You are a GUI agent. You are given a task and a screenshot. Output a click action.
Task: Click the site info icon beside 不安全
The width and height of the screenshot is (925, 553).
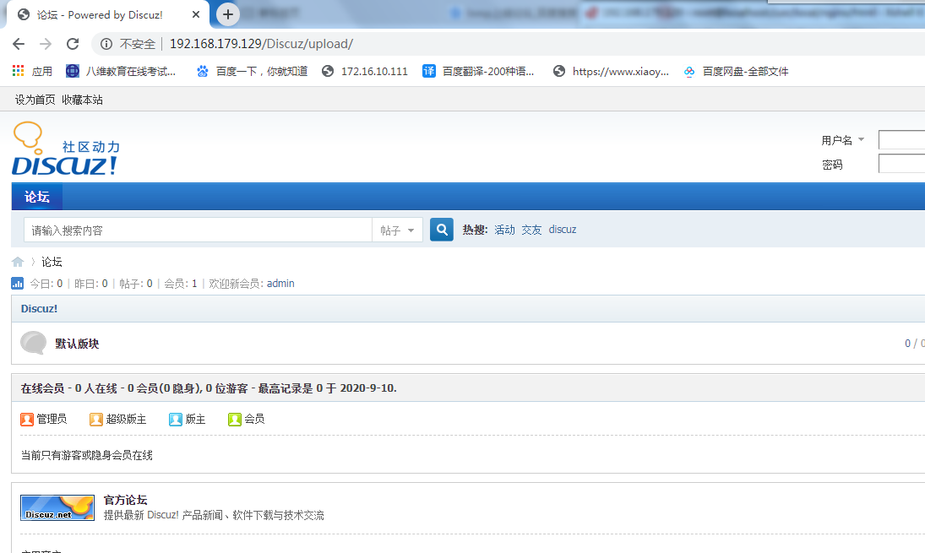point(106,44)
